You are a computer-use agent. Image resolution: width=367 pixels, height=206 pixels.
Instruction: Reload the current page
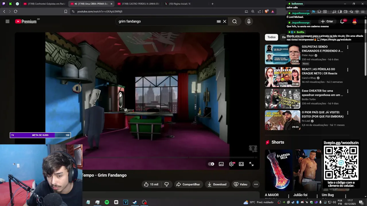[x=15, y=11]
